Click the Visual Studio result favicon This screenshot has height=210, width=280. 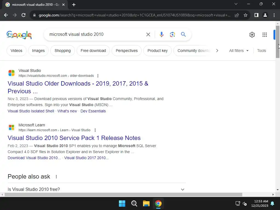(11, 73)
